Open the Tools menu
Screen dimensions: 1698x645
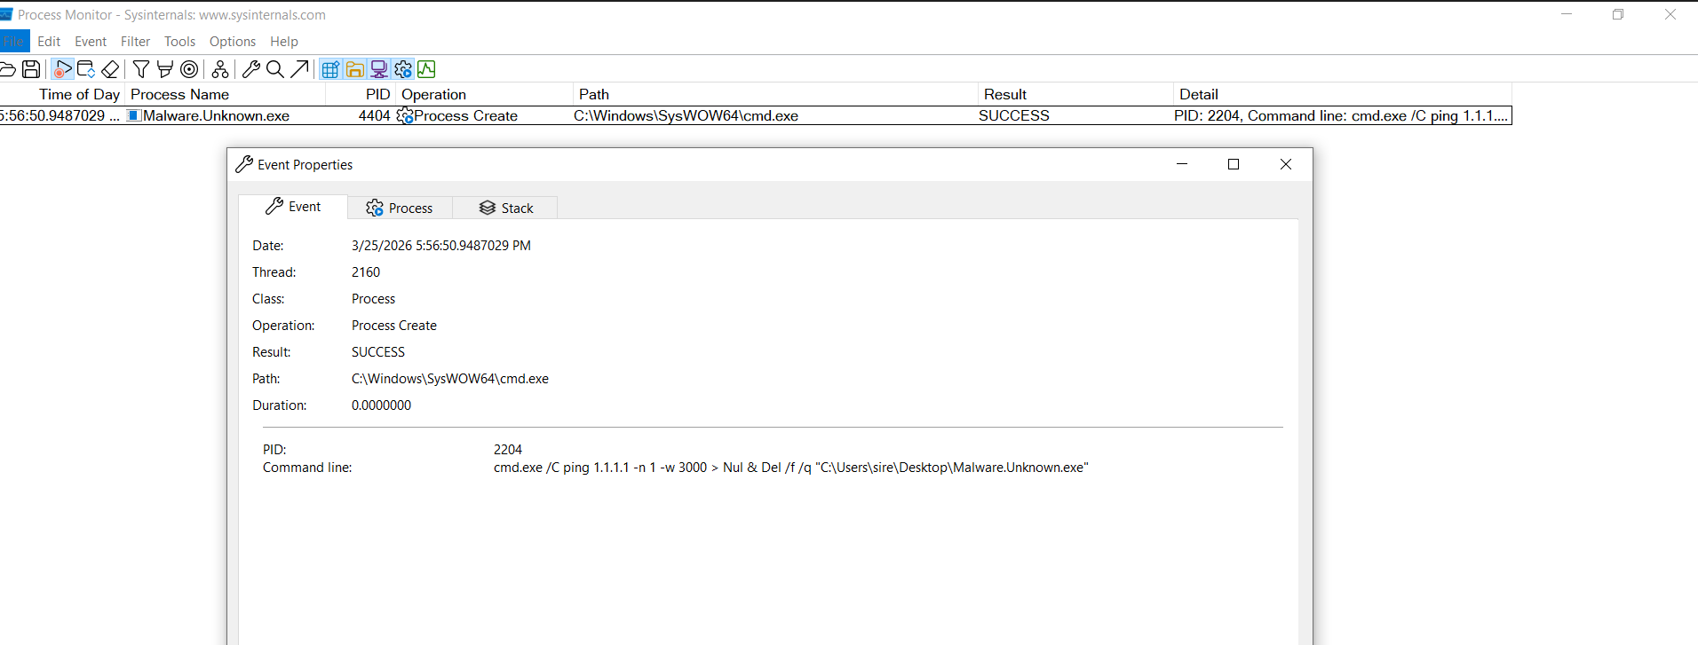[x=179, y=42]
